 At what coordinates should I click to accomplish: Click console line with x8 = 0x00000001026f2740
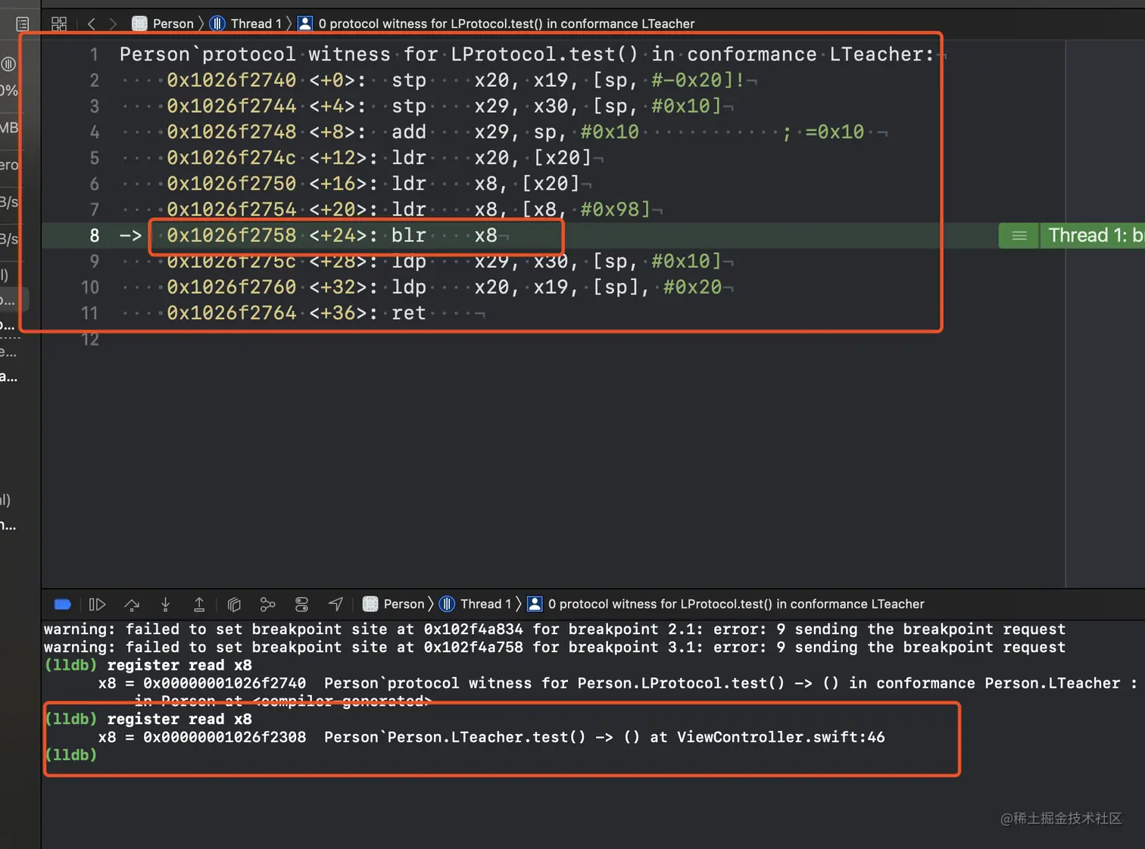coord(617,683)
